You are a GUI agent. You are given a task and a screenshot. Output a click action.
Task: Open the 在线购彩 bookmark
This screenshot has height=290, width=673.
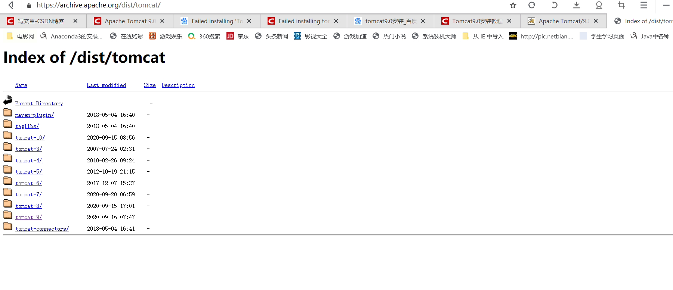click(x=126, y=36)
